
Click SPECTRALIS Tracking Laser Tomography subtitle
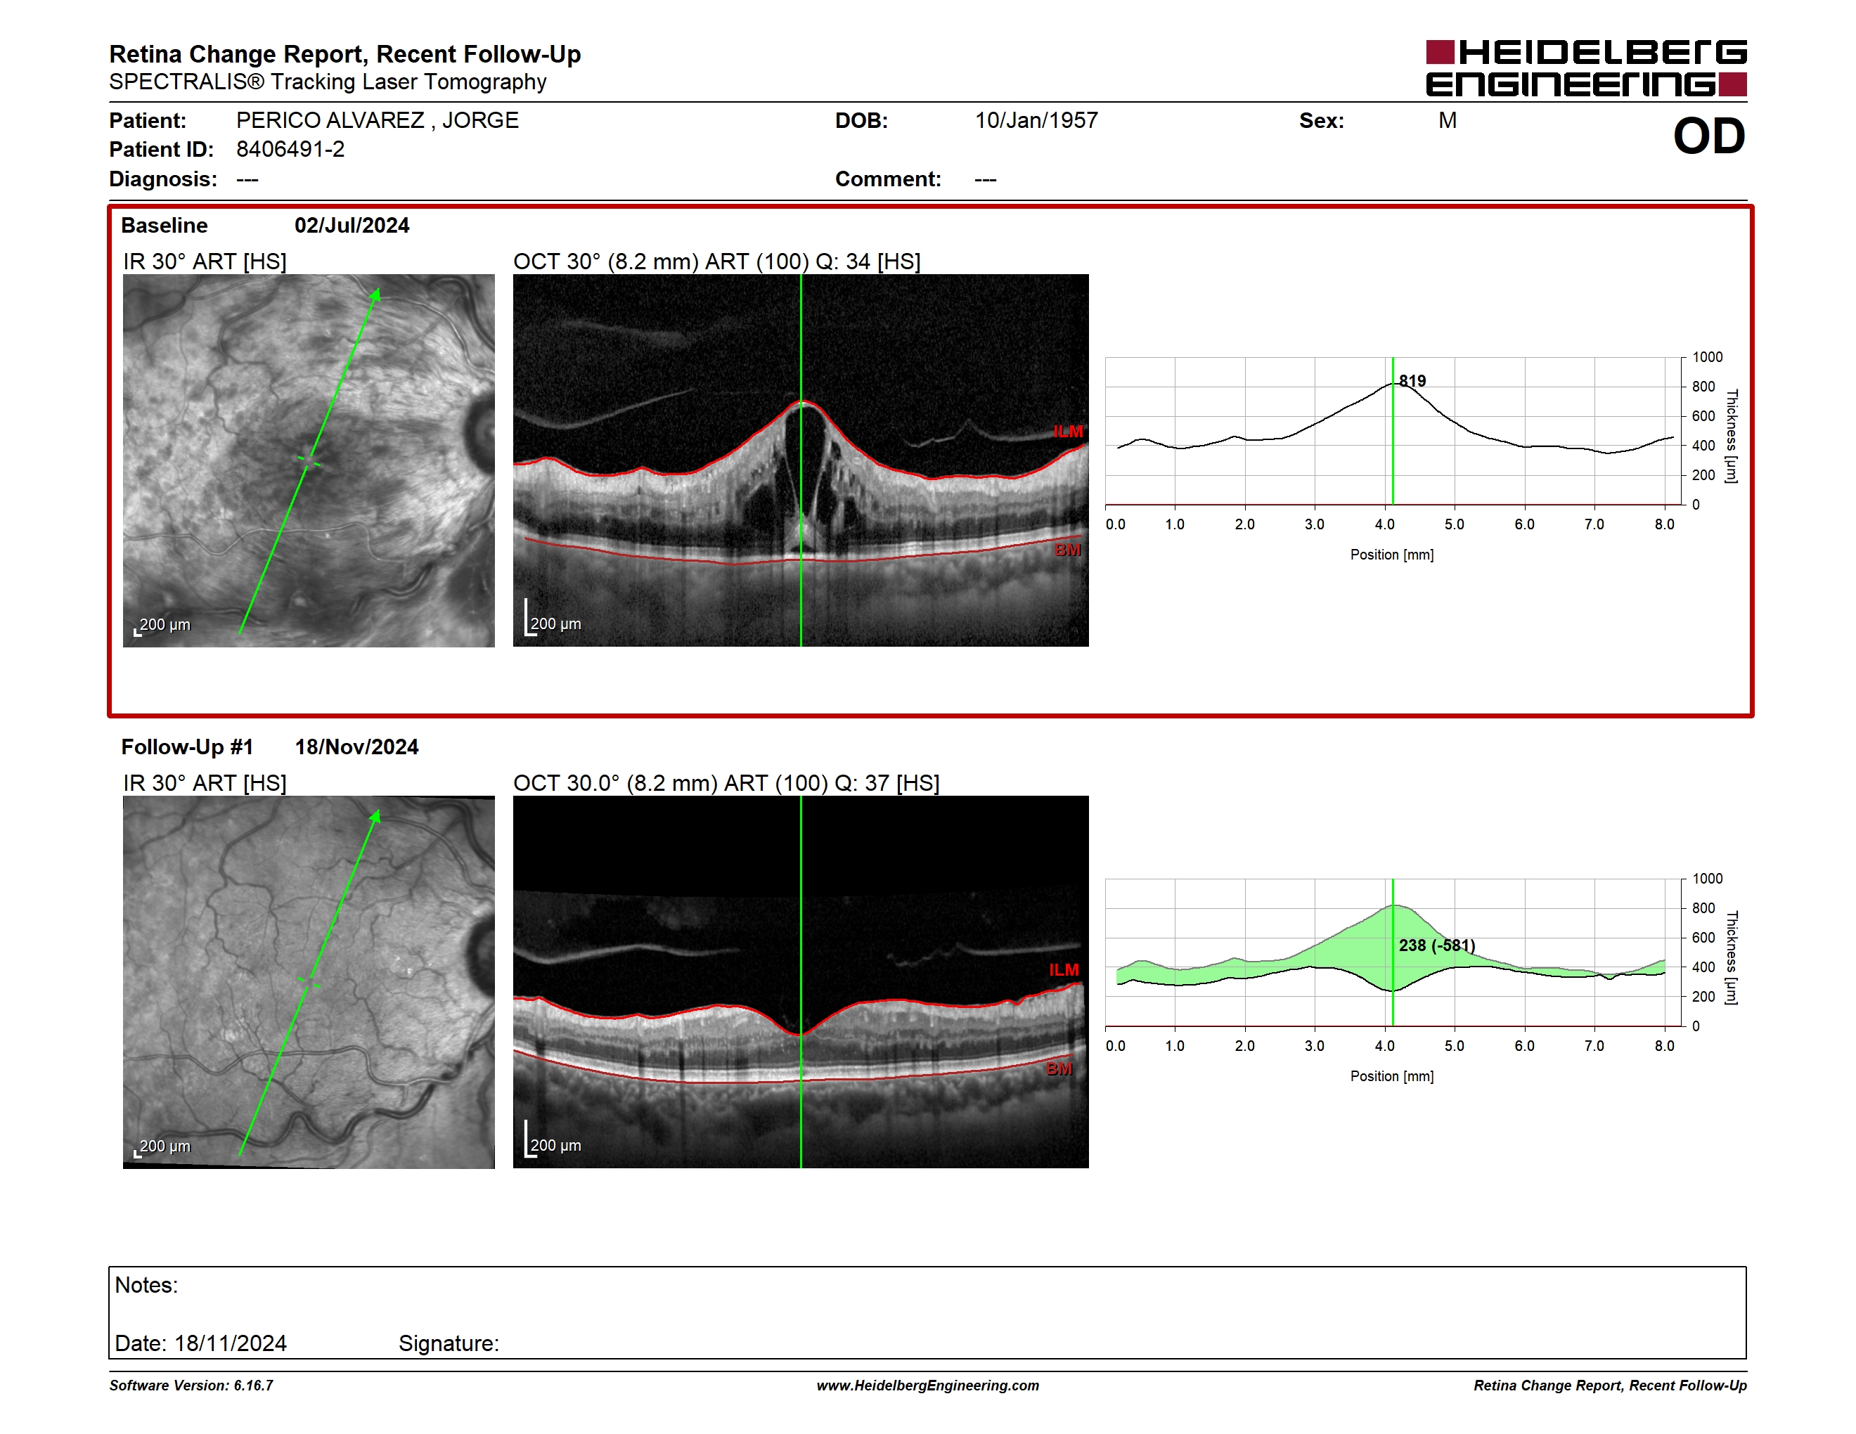[327, 82]
